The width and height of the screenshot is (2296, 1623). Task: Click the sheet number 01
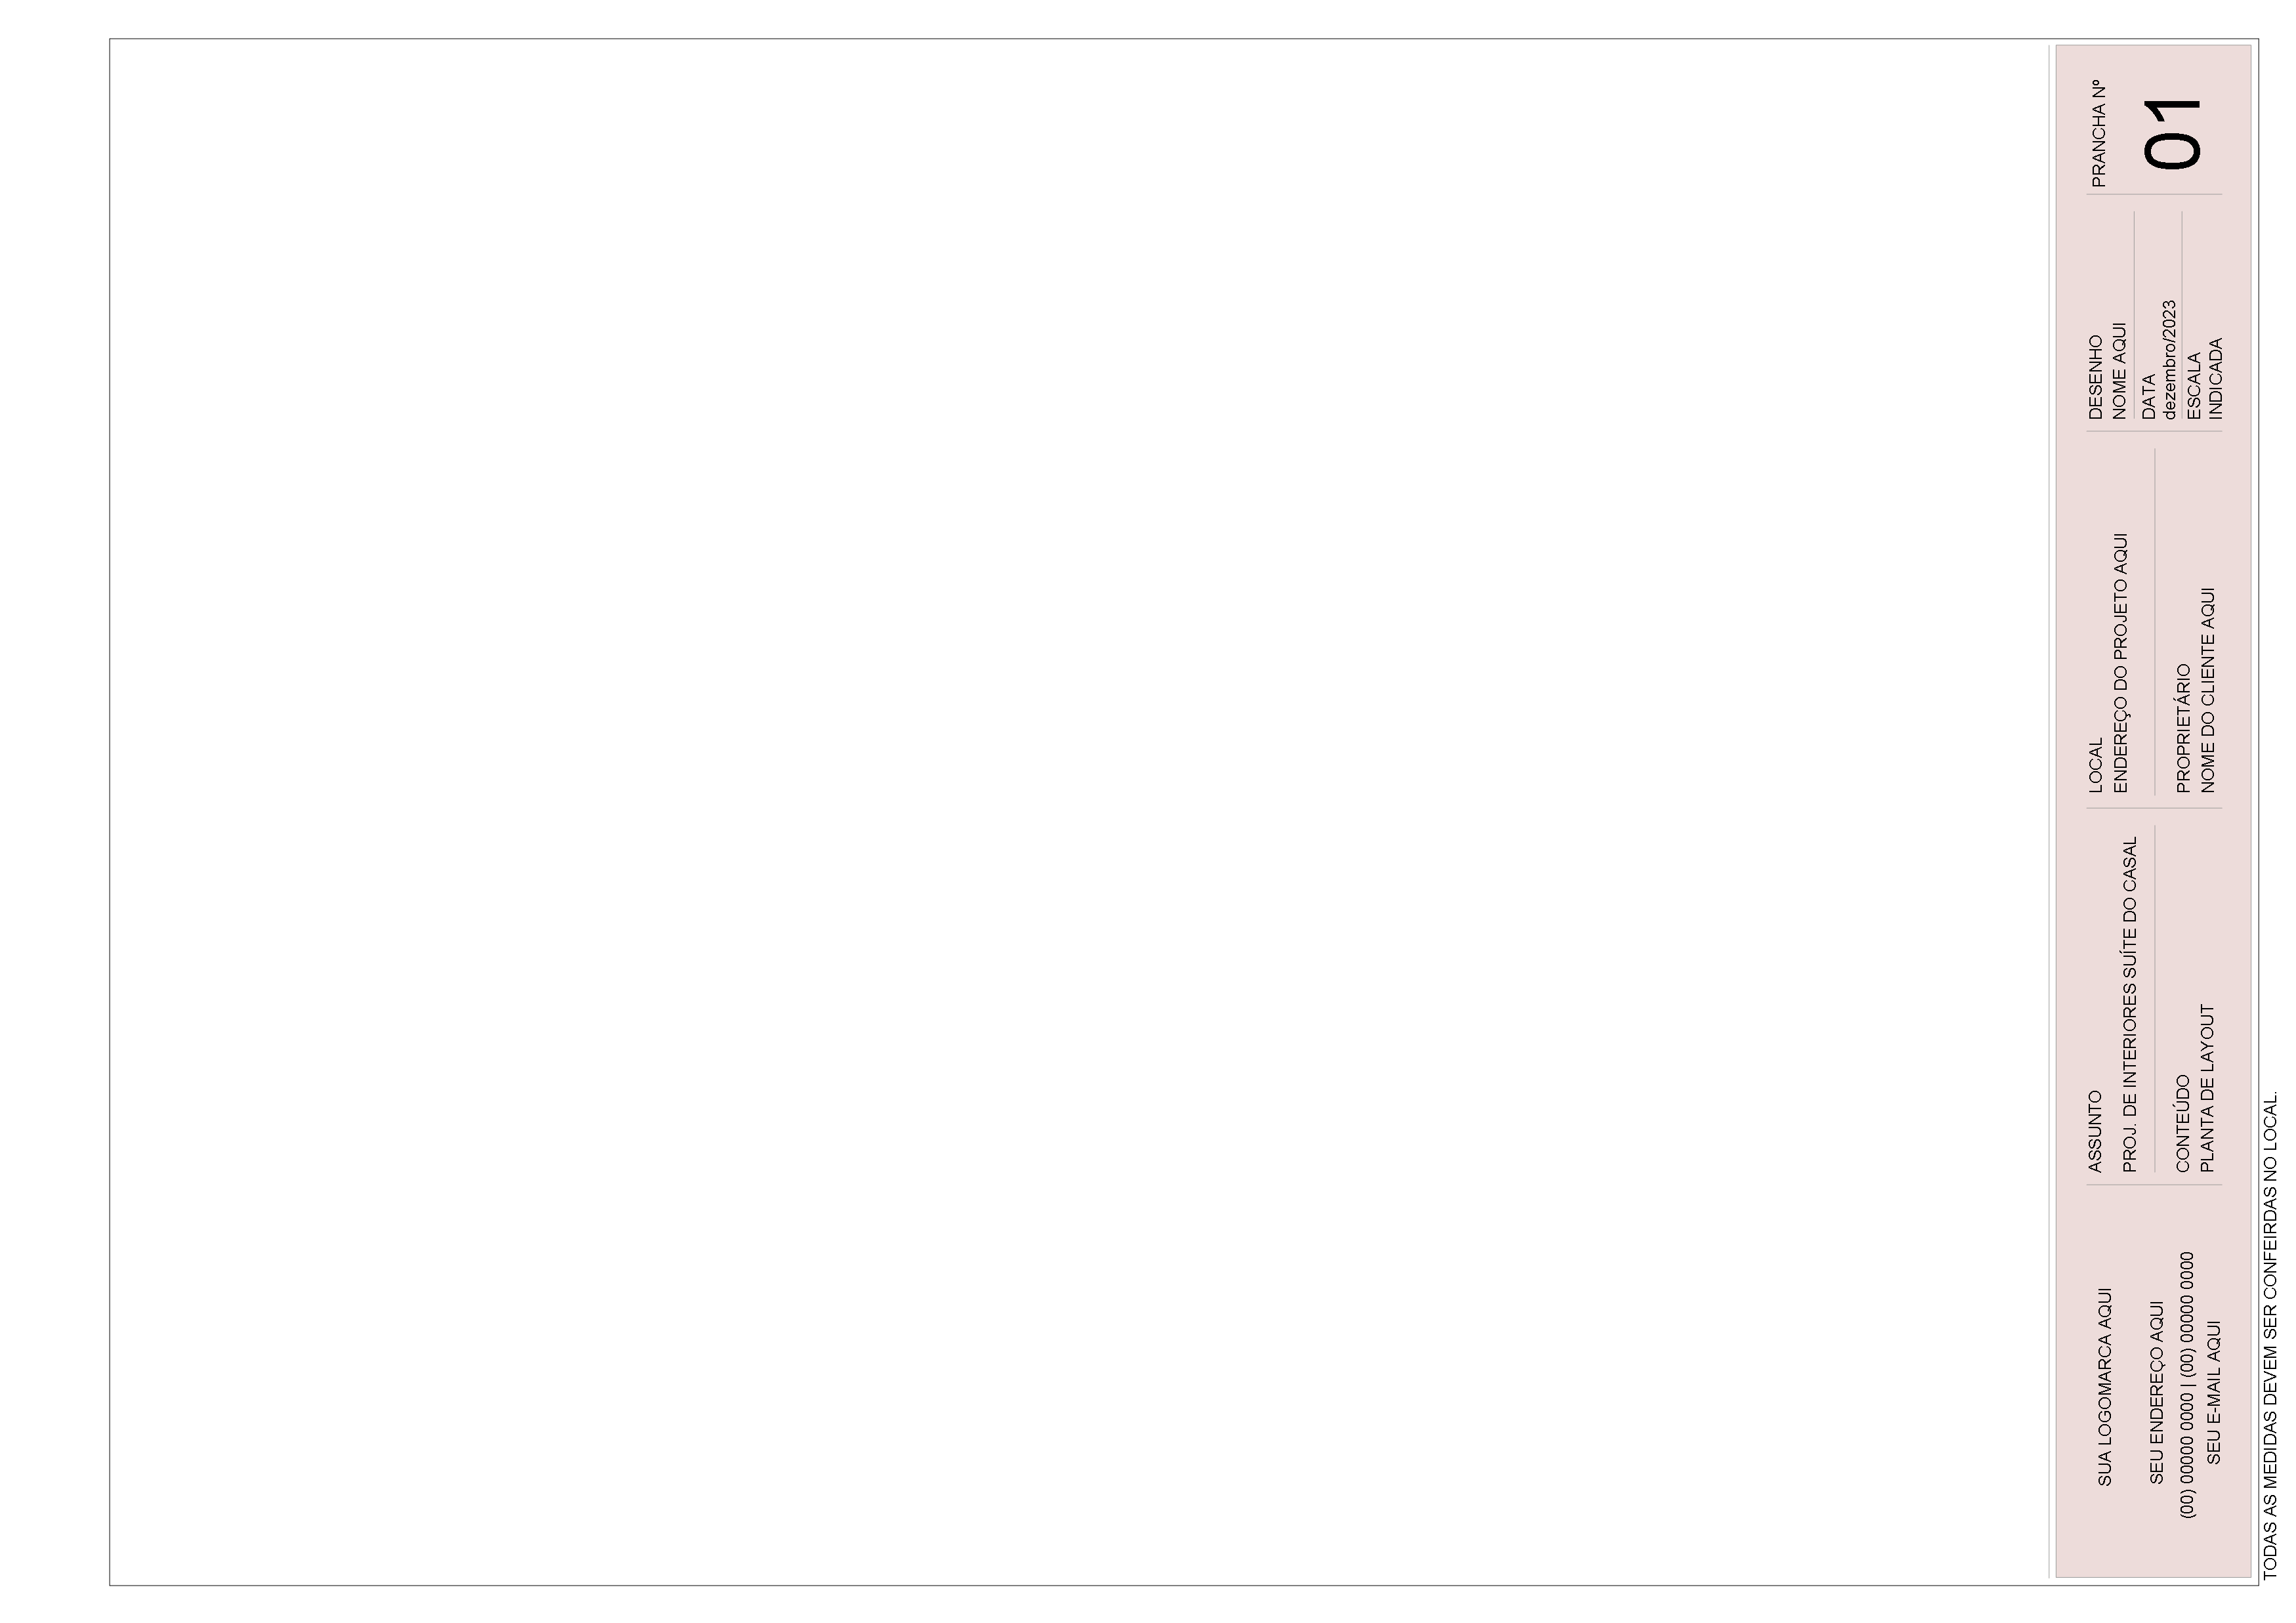2172,134
